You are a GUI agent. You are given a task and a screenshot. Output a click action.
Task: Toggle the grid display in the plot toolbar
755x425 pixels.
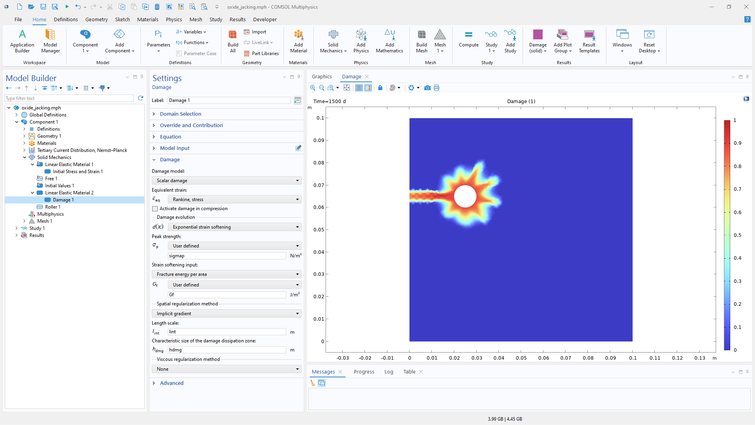pyautogui.click(x=359, y=88)
